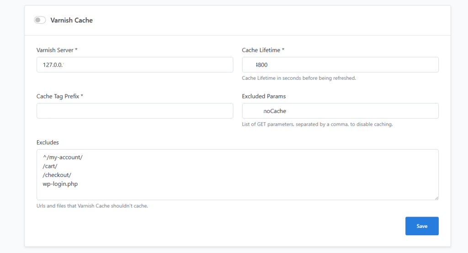Enable the Varnish Cache toggle
The height and width of the screenshot is (253, 468).
coord(40,20)
